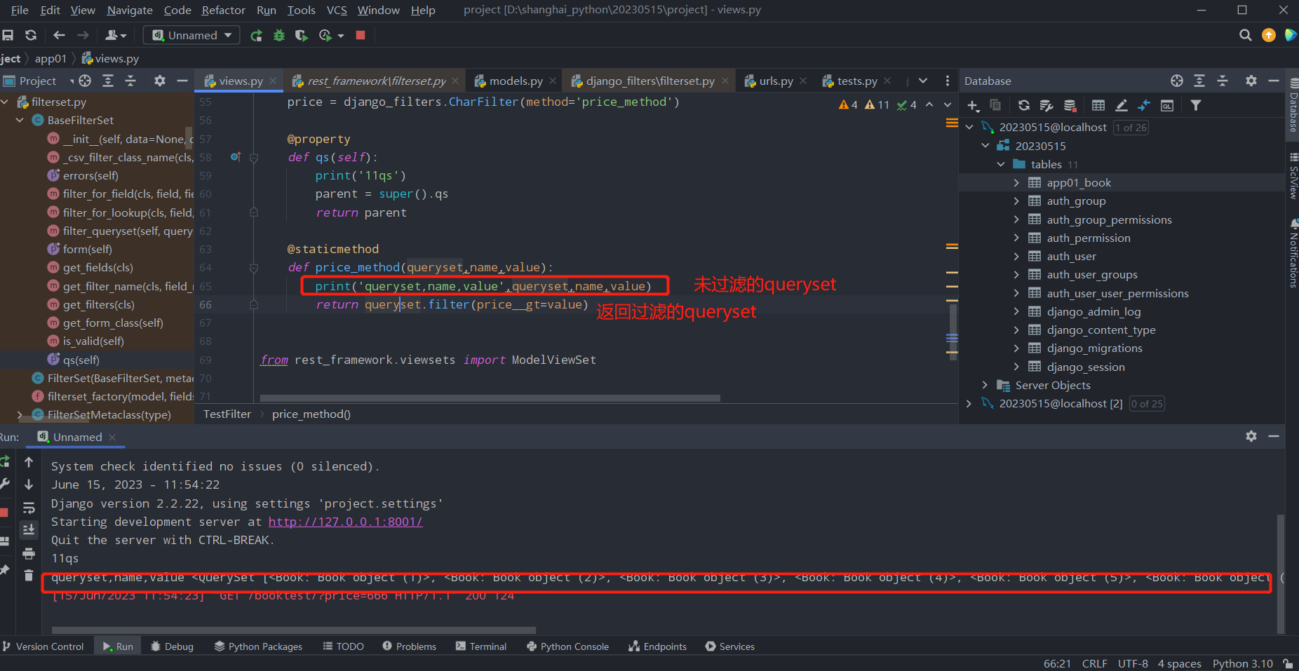Open the table editor grid icon
The image size is (1299, 671).
pos(1098,105)
